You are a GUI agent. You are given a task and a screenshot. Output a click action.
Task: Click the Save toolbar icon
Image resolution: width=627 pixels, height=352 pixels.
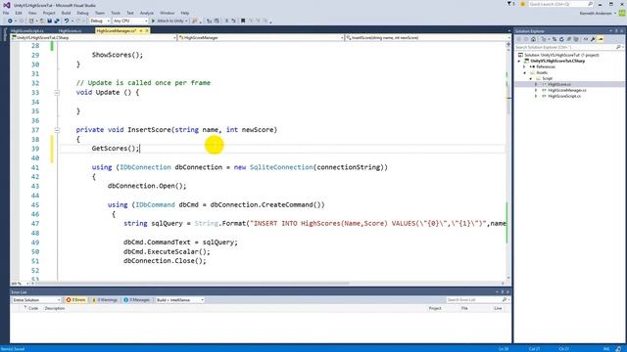pyautogui.click(x=50, y=21)
